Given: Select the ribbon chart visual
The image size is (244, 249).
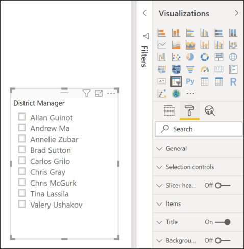Looking at the screenshot, I should click(x=233, y=45).
